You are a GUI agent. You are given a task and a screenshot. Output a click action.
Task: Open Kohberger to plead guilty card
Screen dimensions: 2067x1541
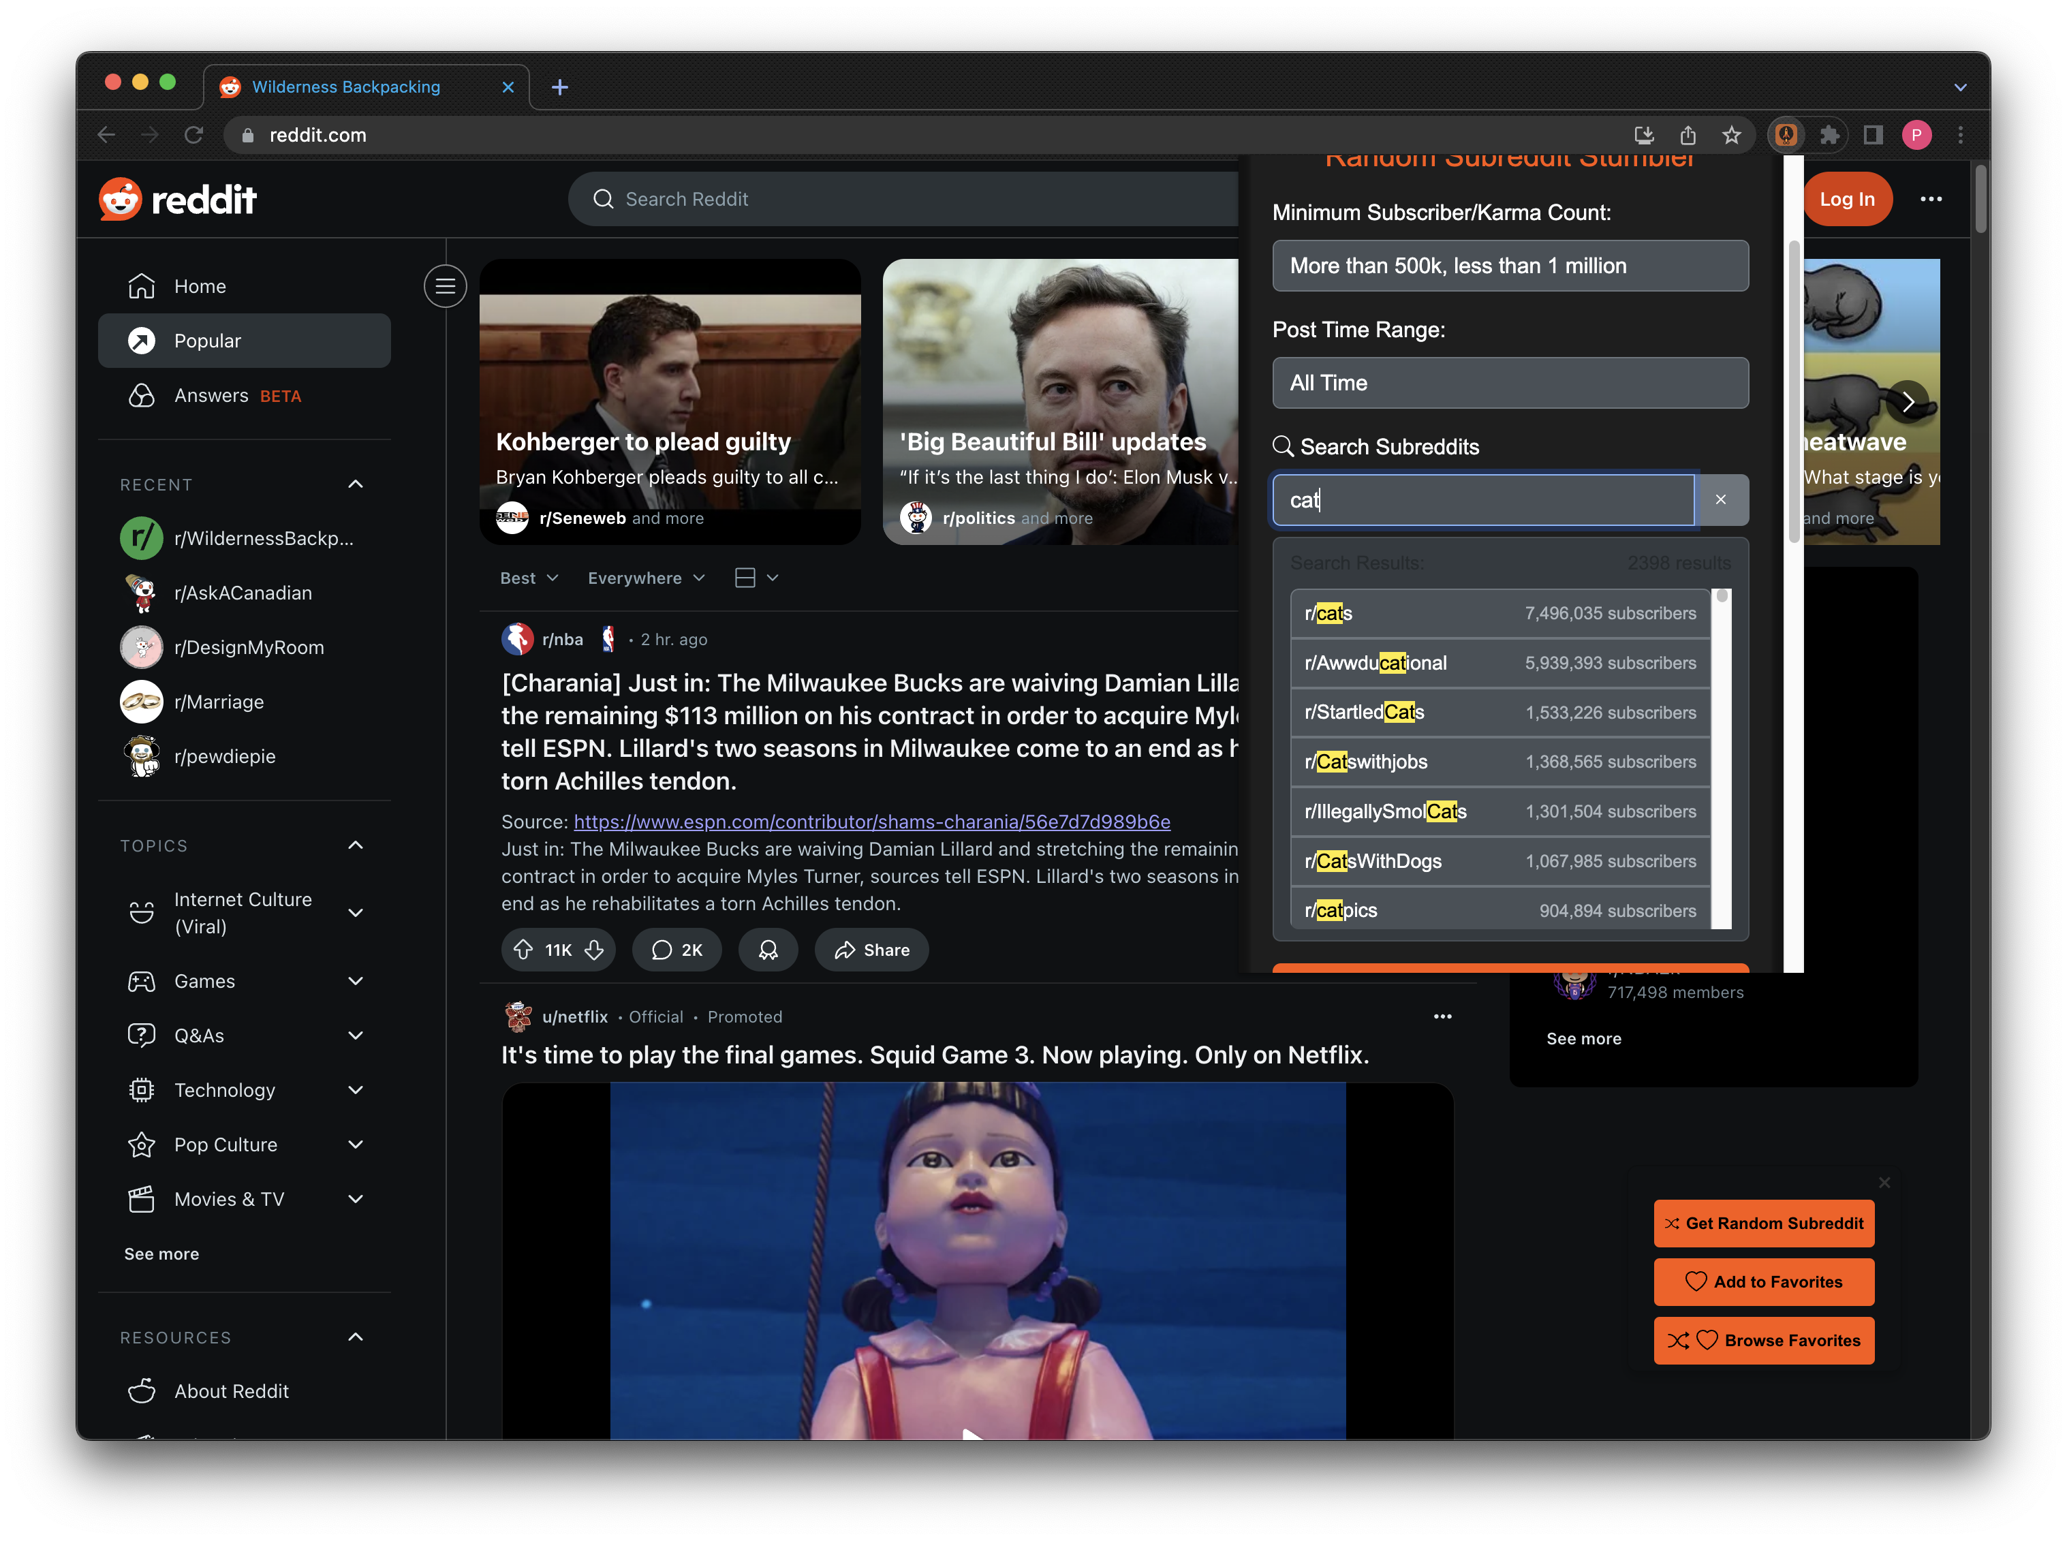click(670, 401)
